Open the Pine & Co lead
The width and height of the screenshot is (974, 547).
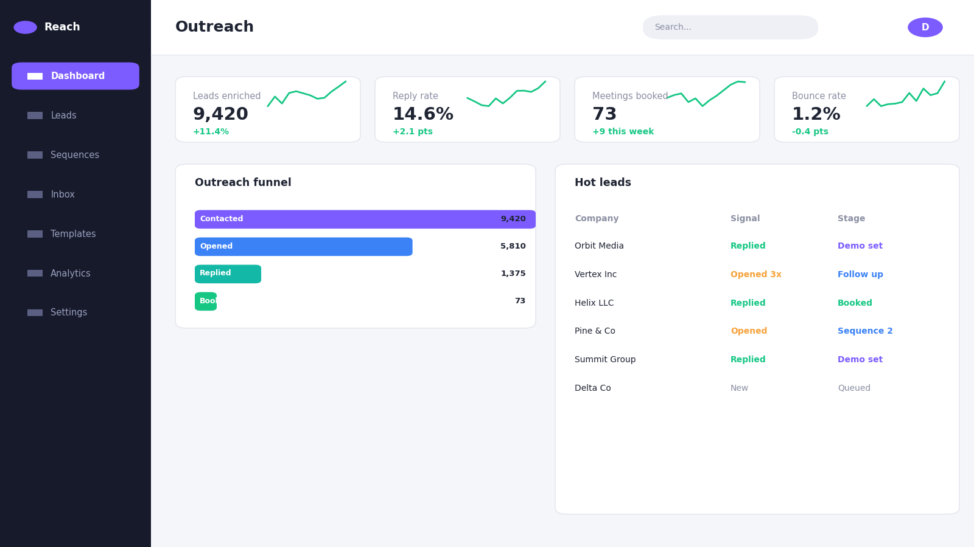pos(595,331)
